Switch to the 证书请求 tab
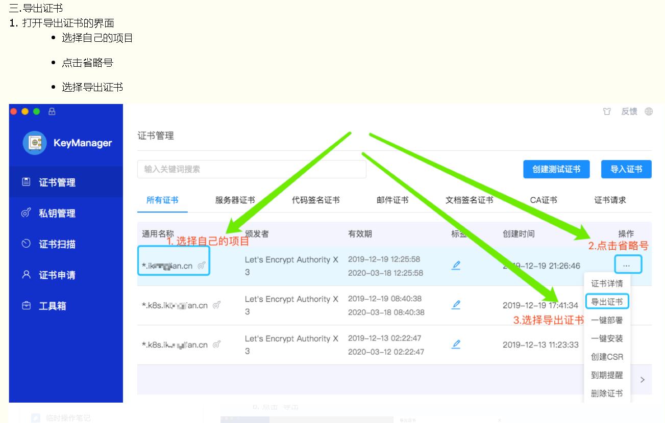Image resolution: width=665 pixels, height=423 pixels. pos(610,200)
